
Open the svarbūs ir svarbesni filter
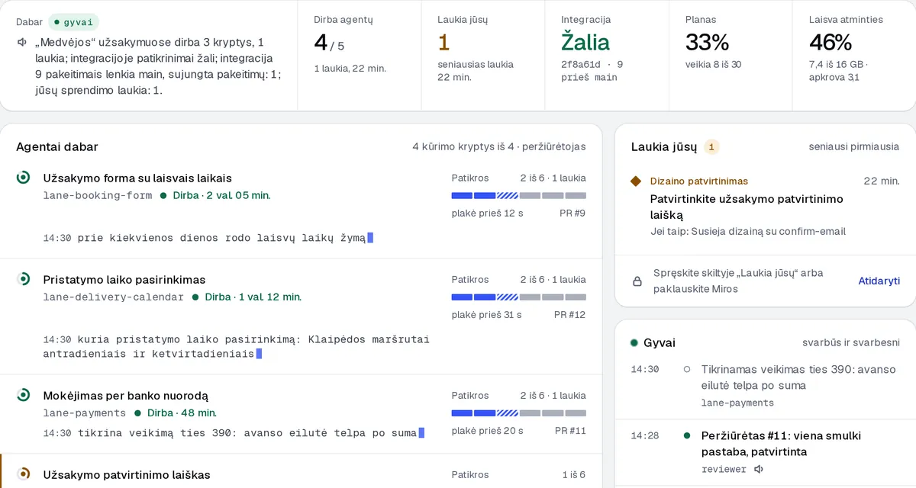850,343
